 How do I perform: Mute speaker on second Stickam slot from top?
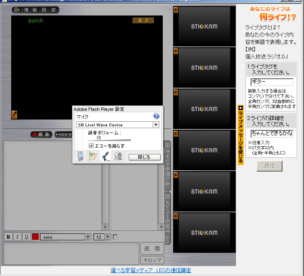pos(176,51)
